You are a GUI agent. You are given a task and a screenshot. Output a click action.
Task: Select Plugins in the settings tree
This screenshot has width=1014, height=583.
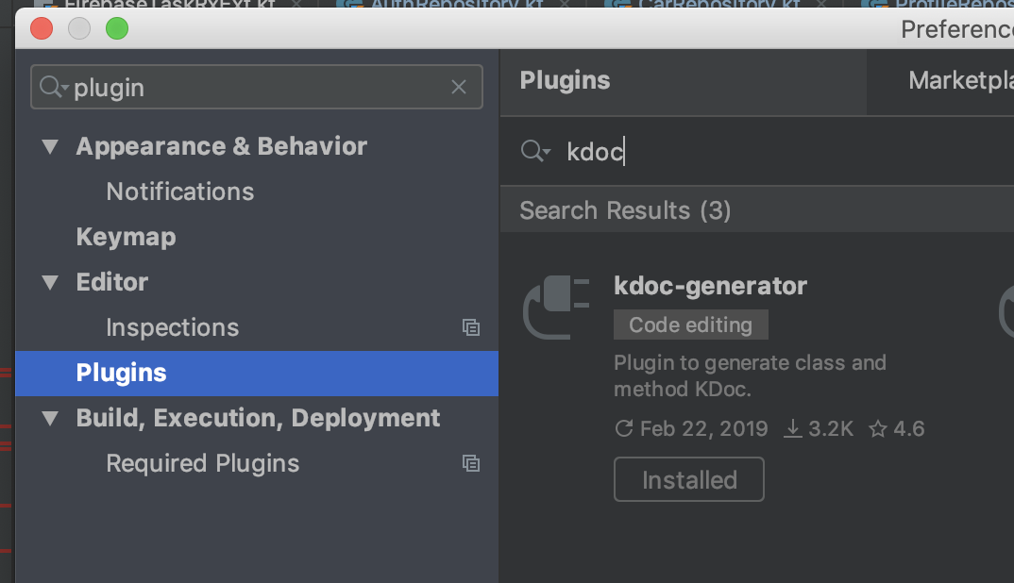click(121, 373)
